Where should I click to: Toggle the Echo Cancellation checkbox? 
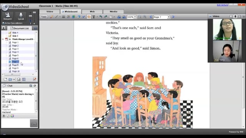tap(3, 23)
